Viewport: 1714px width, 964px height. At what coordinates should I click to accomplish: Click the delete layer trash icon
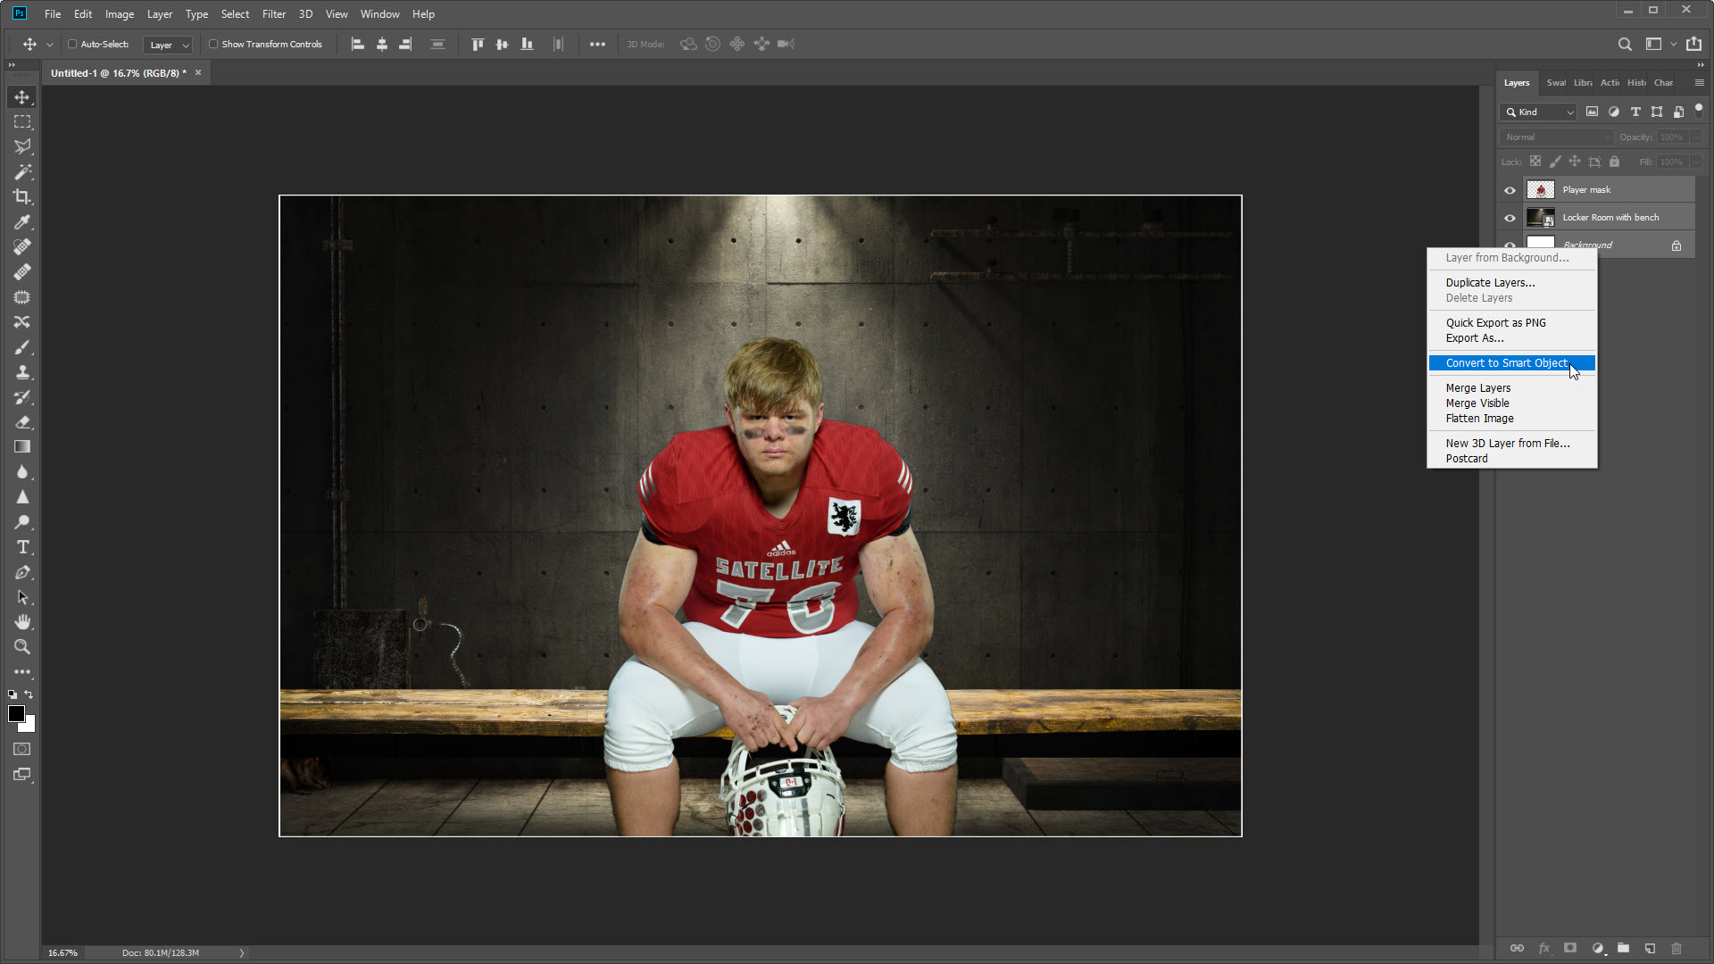click(1676, 948)
